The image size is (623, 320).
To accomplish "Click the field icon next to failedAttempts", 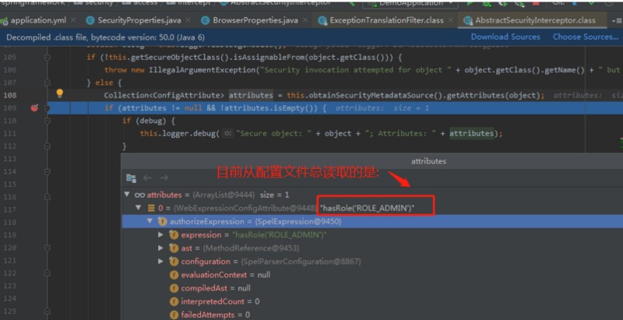I will click(x=174, y=315).
